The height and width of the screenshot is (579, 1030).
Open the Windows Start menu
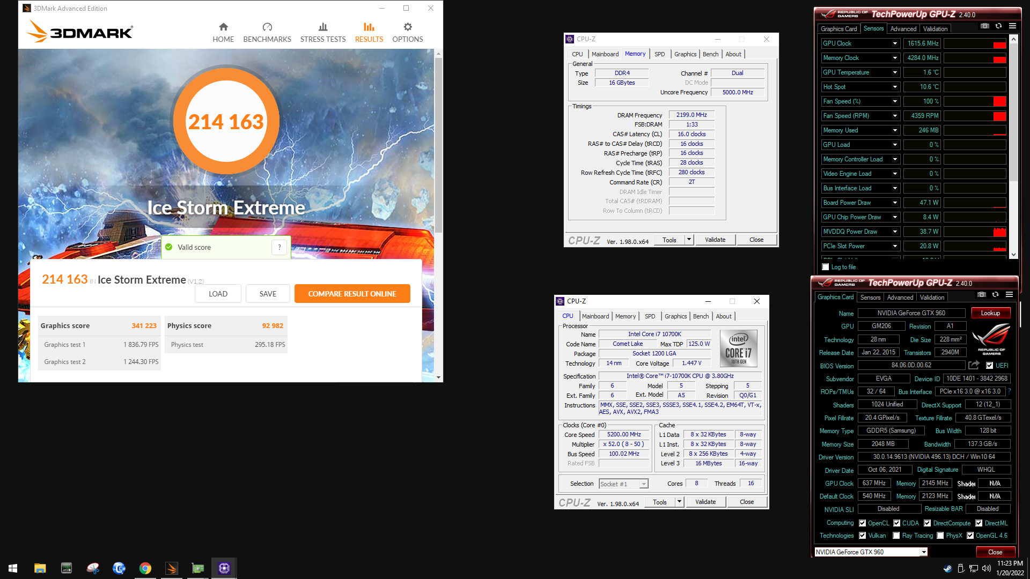pyautogui.click(x=13, y=568)
